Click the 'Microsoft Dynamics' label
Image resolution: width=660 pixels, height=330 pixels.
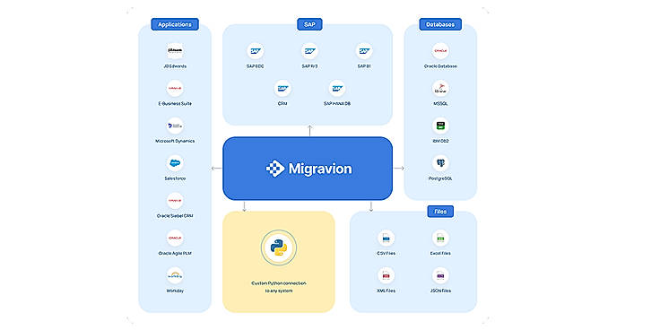point(175,141)
